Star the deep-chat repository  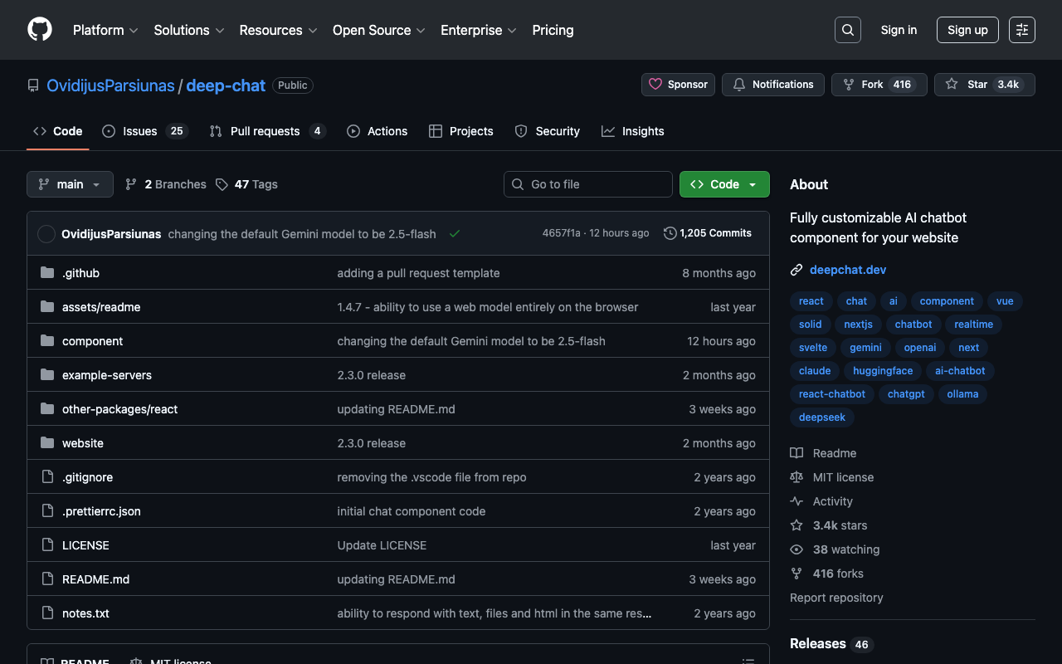pyautogui.click(x=984, y=85)
